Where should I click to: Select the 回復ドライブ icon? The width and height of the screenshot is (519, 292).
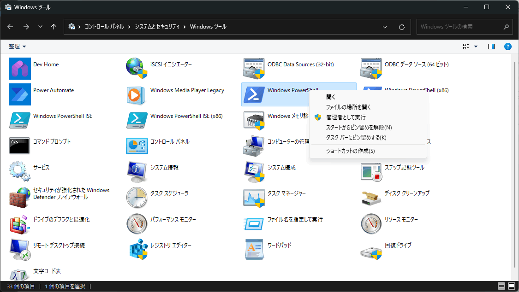point(371,253)
